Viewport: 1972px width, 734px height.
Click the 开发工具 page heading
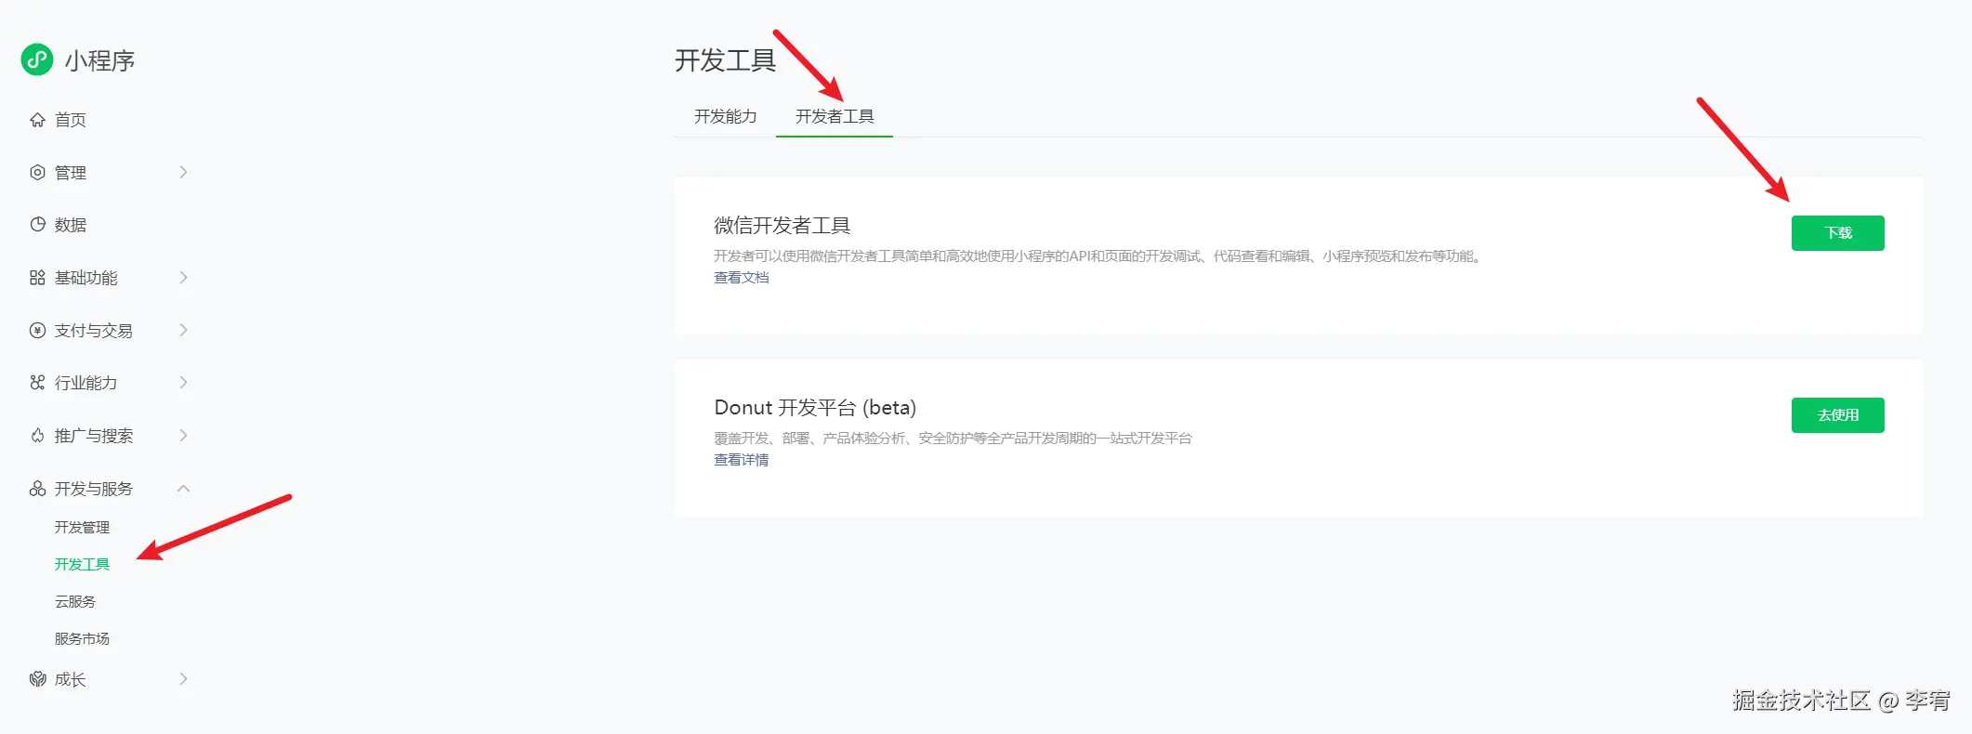pos(726,60)
